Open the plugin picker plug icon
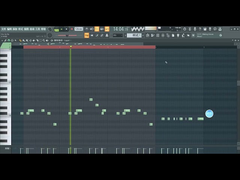 178,35
